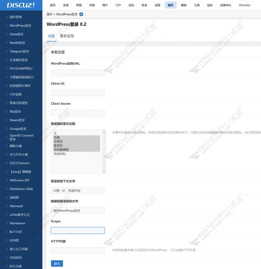Open 流程图 sidebar entry
The image size is (261, 269).
pyautogui.click(x=14, y=198)
